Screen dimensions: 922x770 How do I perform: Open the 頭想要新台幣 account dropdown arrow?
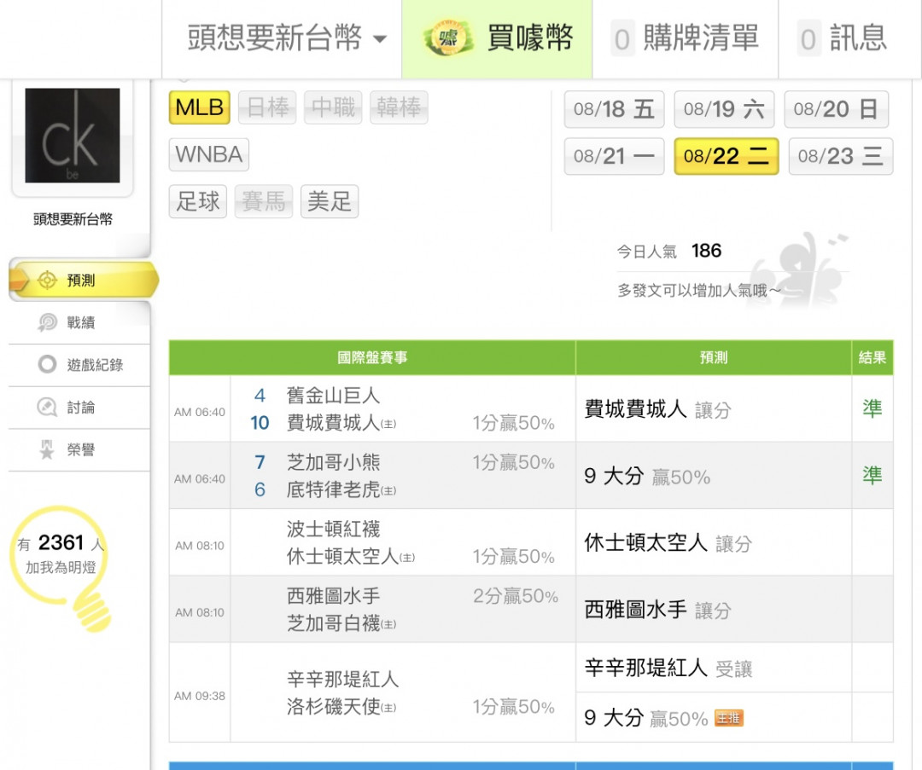(381, 39)
